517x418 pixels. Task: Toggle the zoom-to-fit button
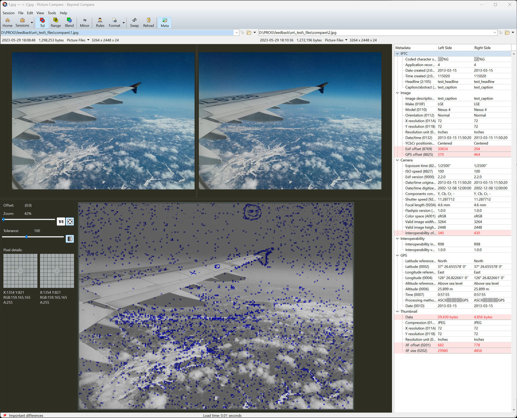[x=70, y=222]
